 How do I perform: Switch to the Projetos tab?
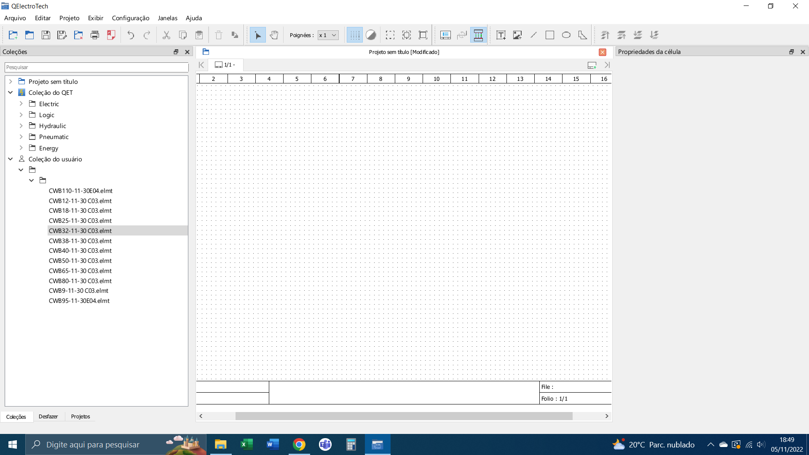80,416
